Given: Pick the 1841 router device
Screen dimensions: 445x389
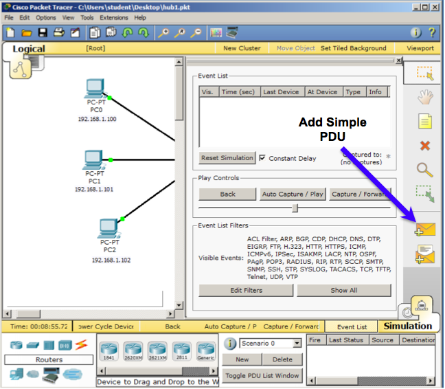Looking at the screenshot, I should [x=109, y=351].
